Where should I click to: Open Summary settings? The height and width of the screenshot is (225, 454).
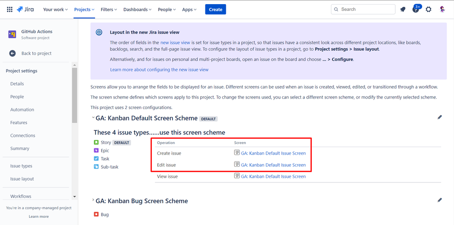(x=20, y=148)
